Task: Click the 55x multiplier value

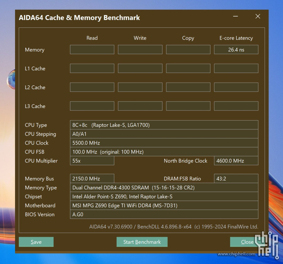Action: 92,161
